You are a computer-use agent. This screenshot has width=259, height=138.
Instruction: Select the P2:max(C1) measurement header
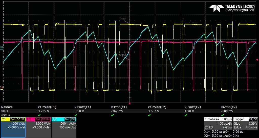click(x=83, y=107)
